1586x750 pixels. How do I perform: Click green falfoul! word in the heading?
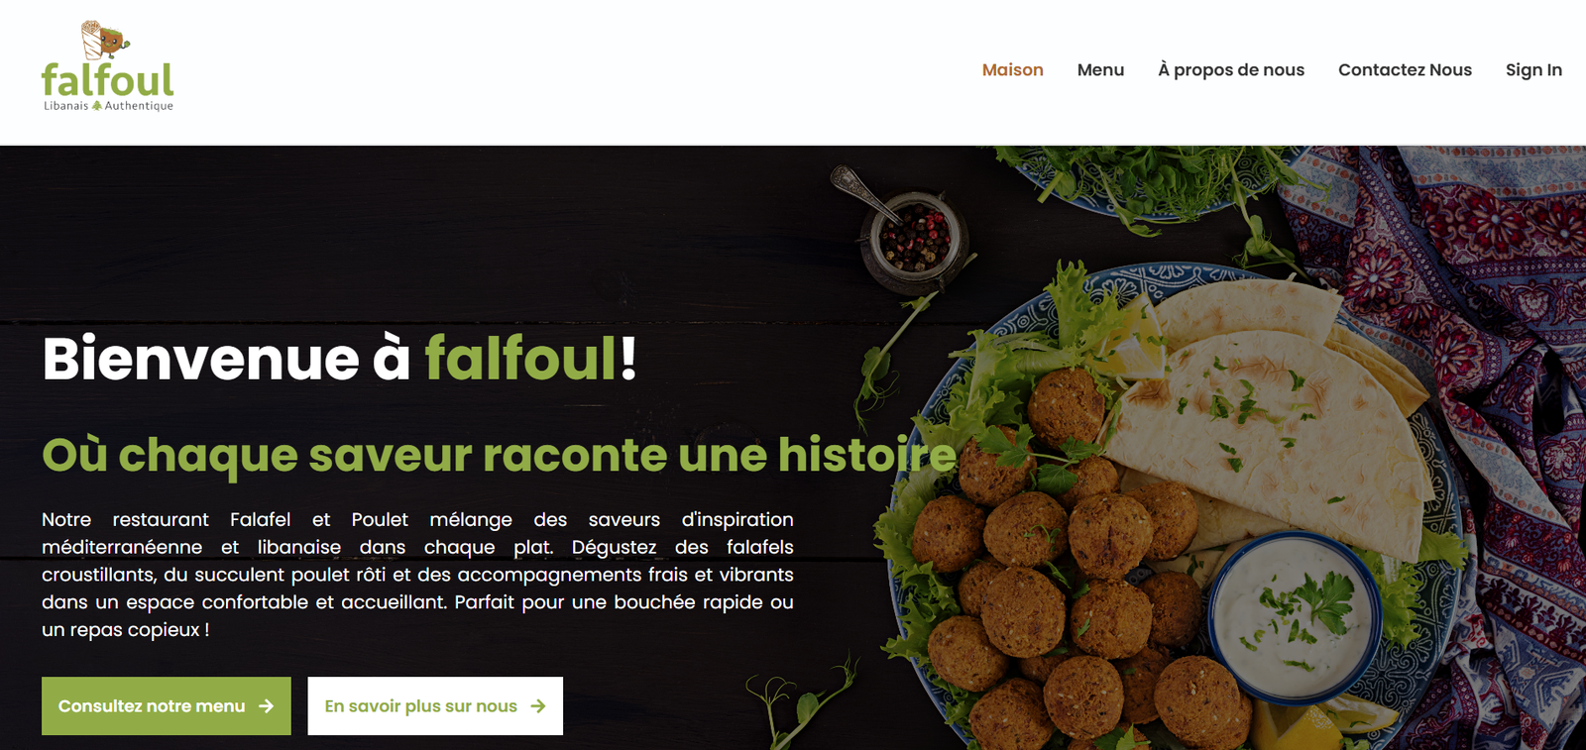tap(531, 358)
